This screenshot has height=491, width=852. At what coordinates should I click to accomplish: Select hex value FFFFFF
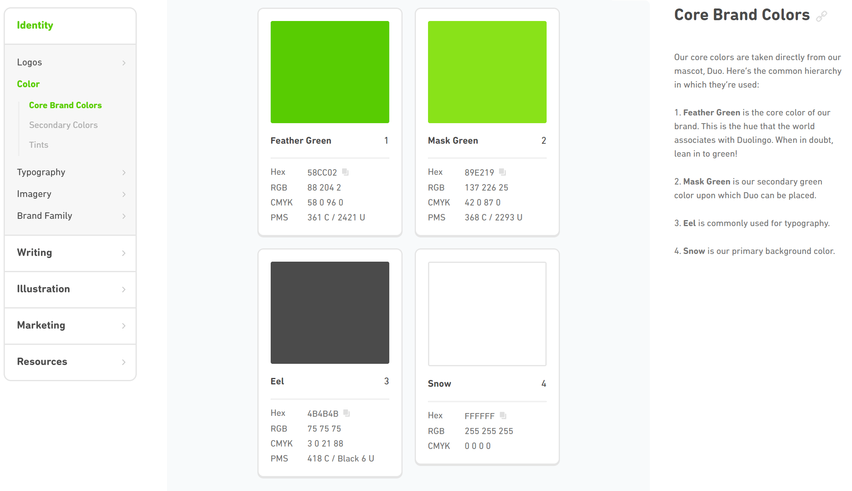(x=480, y=416)
